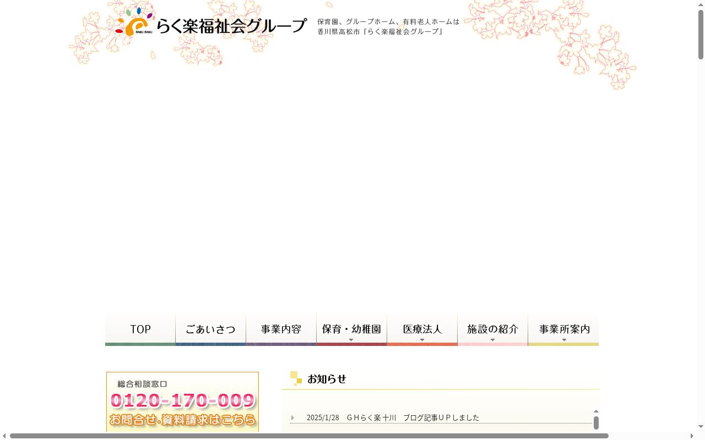Click the page vertical scrollbar thumb
The height and width of the screenshot is (440, 705).
click(x=701, y=34)
